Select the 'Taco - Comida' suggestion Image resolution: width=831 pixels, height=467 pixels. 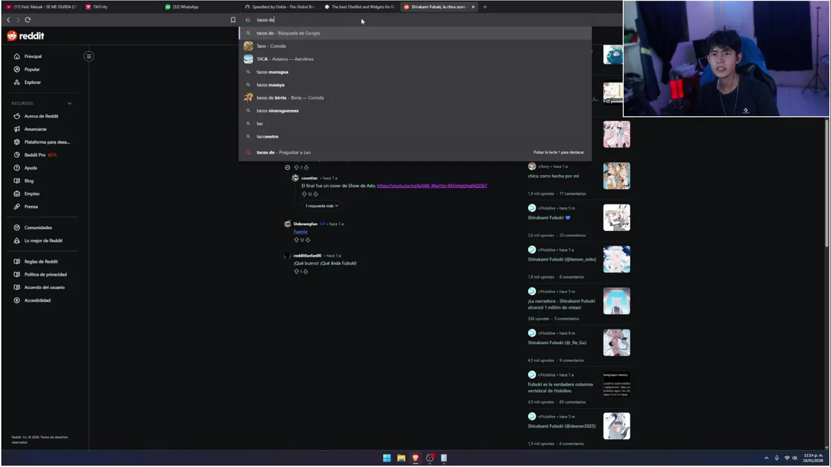[x=415, y=46]
